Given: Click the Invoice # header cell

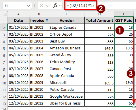Looking at the screenshot, I should coord(39,20).
